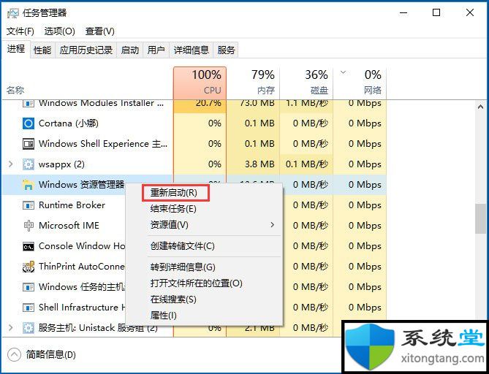Switch to the 进程 tab
489x374 pixels.
16,49
